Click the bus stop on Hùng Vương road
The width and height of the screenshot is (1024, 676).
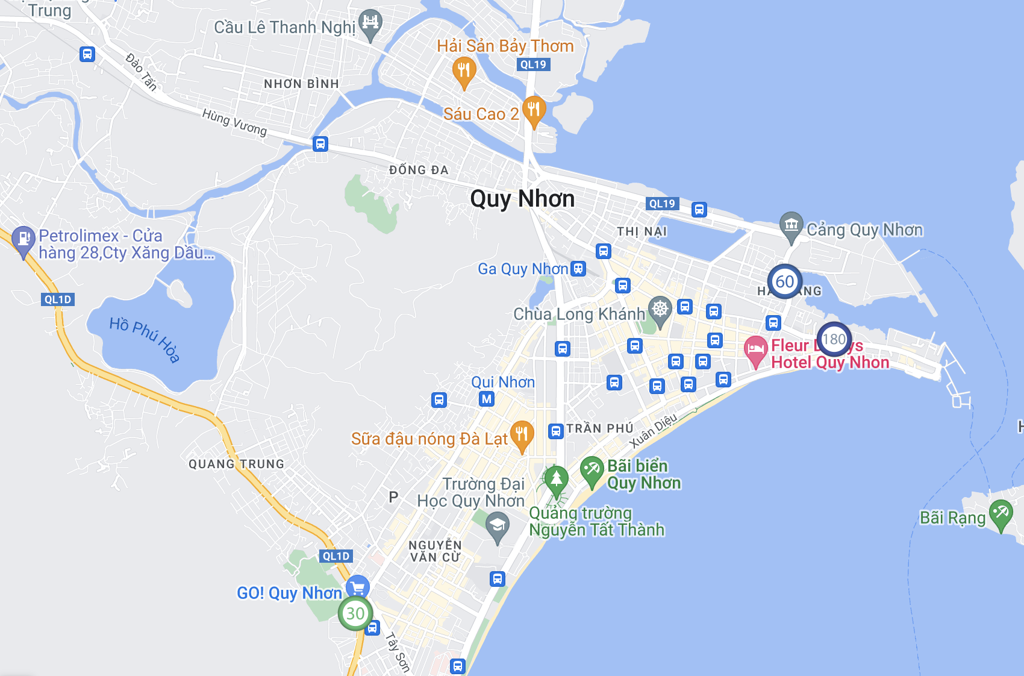pos(320,144)
